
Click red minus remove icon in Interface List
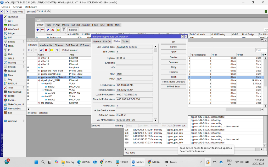tap(36, 50)
